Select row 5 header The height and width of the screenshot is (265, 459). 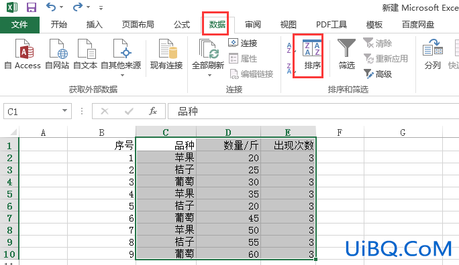pyautogui.click(x=9, y=194)
